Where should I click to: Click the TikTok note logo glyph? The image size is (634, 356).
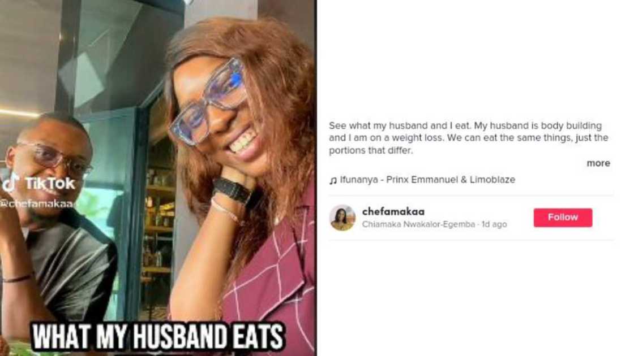click(11, 183)
